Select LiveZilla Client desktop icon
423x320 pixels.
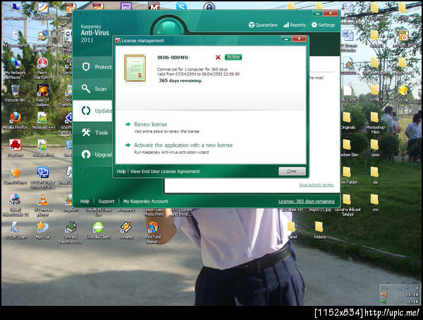tap(98, 230)
